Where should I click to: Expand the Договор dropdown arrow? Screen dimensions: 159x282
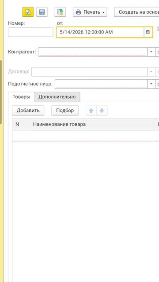point(151,72)
